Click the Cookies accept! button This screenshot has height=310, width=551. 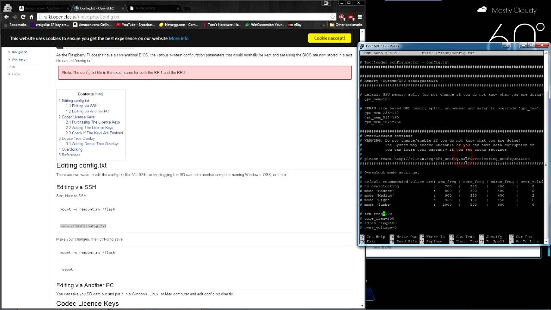pyautogui.click(x=330, y=38)
